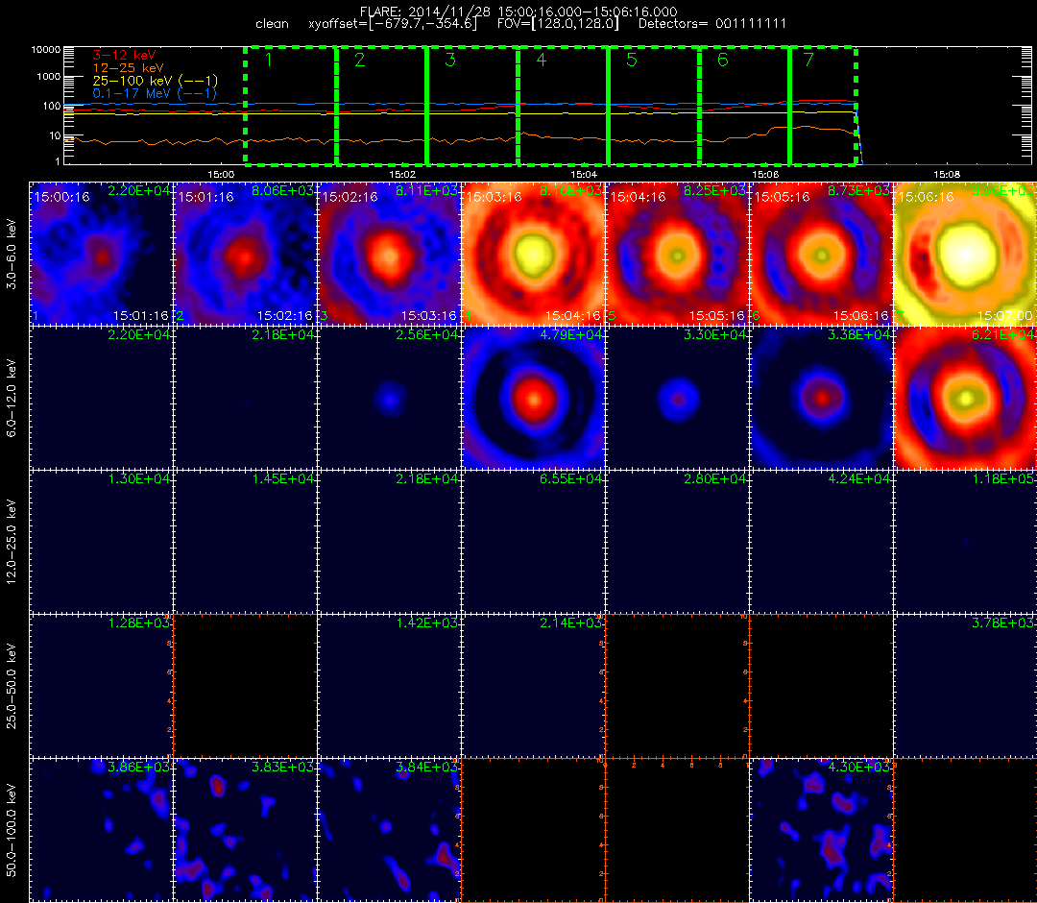1037x903 pixels.
Task: Select interval marker 2 in the light curve
Action: click(x=359, y=61)
